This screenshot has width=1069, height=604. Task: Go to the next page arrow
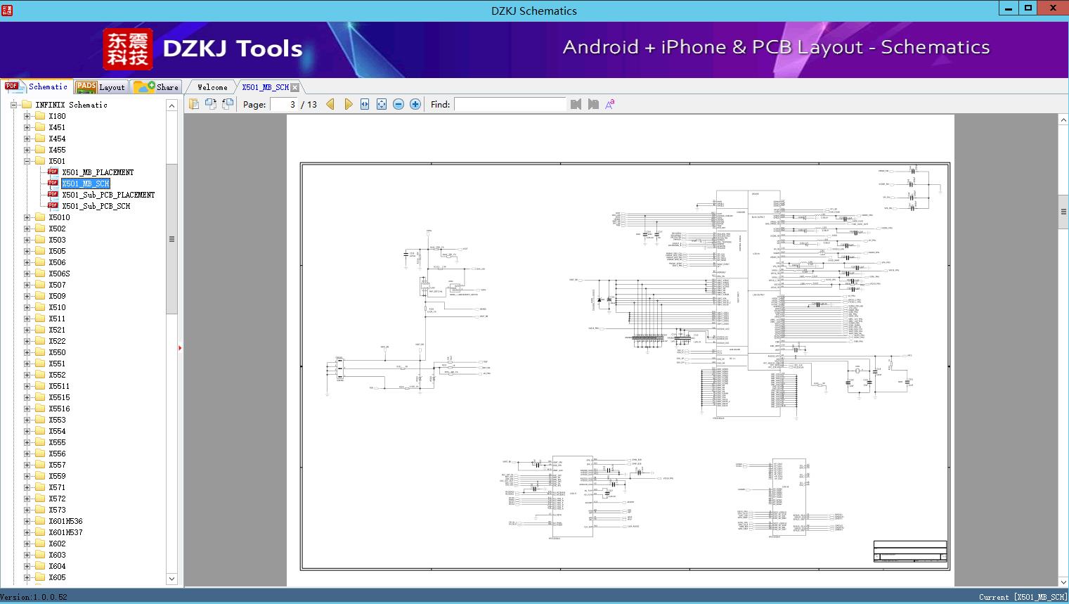click(348, 104)
